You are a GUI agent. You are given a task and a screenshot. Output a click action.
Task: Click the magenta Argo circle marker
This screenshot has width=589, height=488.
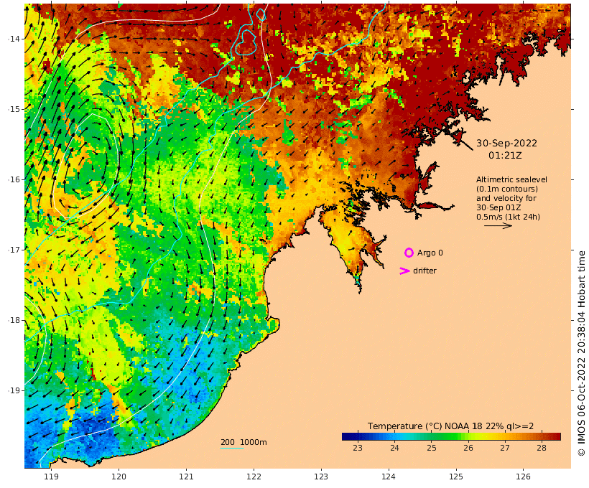pos(409,253)
